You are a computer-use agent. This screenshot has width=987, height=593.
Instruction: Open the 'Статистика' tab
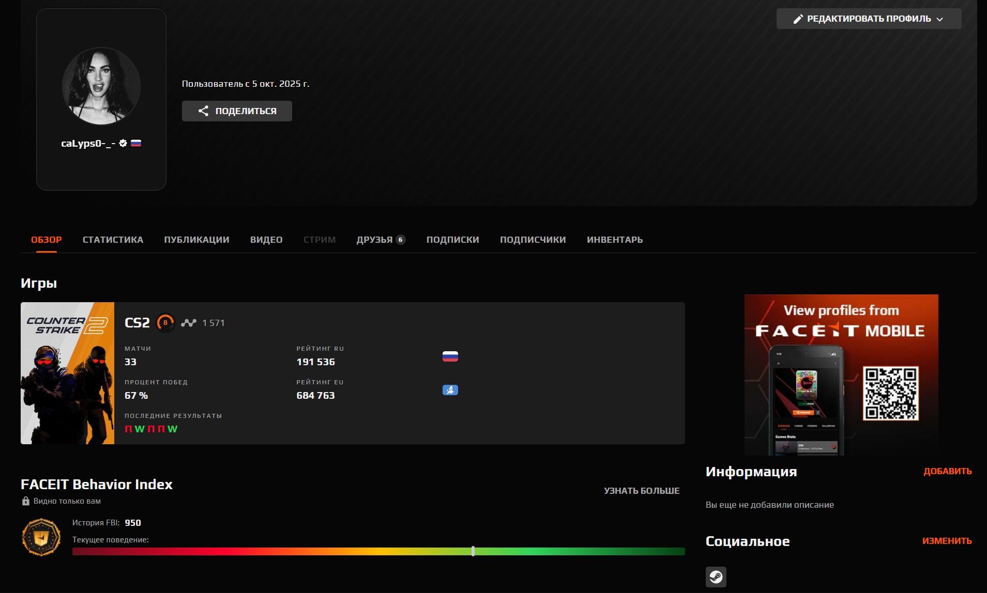coord(113,240)
